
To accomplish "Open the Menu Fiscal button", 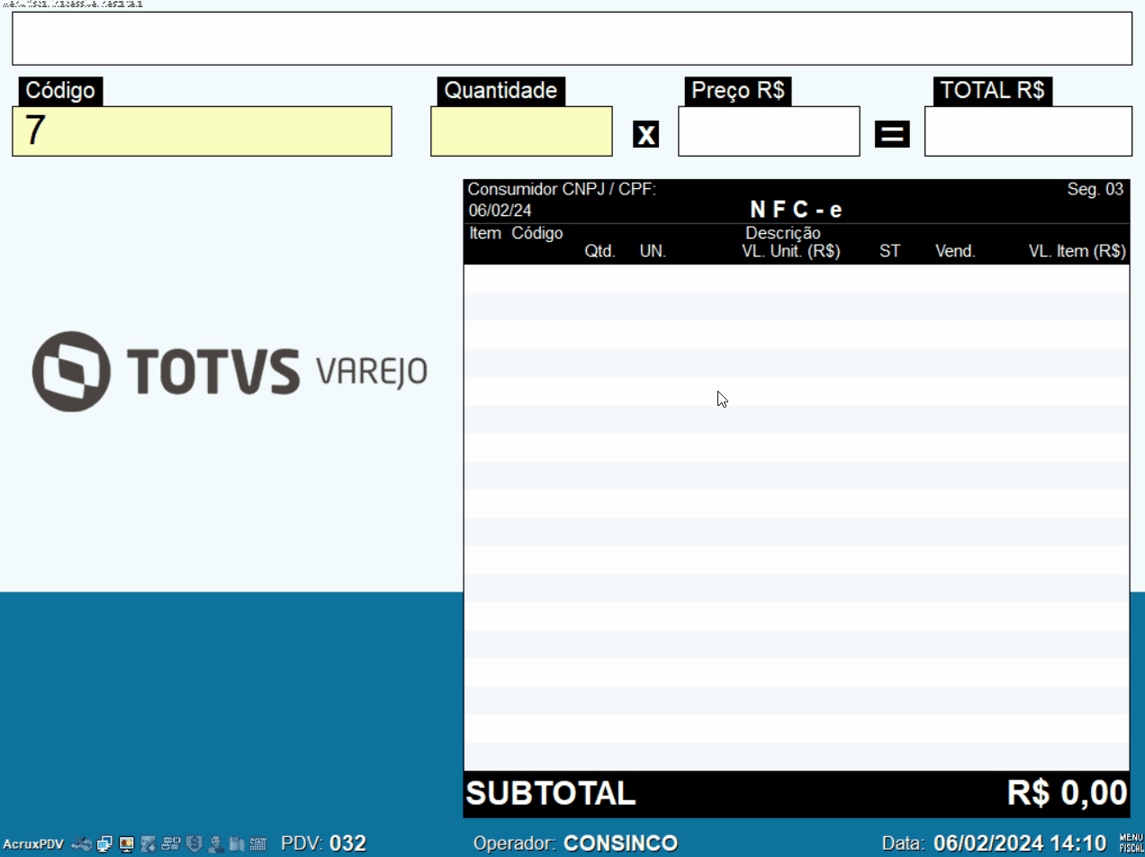I will point(1131,843).
